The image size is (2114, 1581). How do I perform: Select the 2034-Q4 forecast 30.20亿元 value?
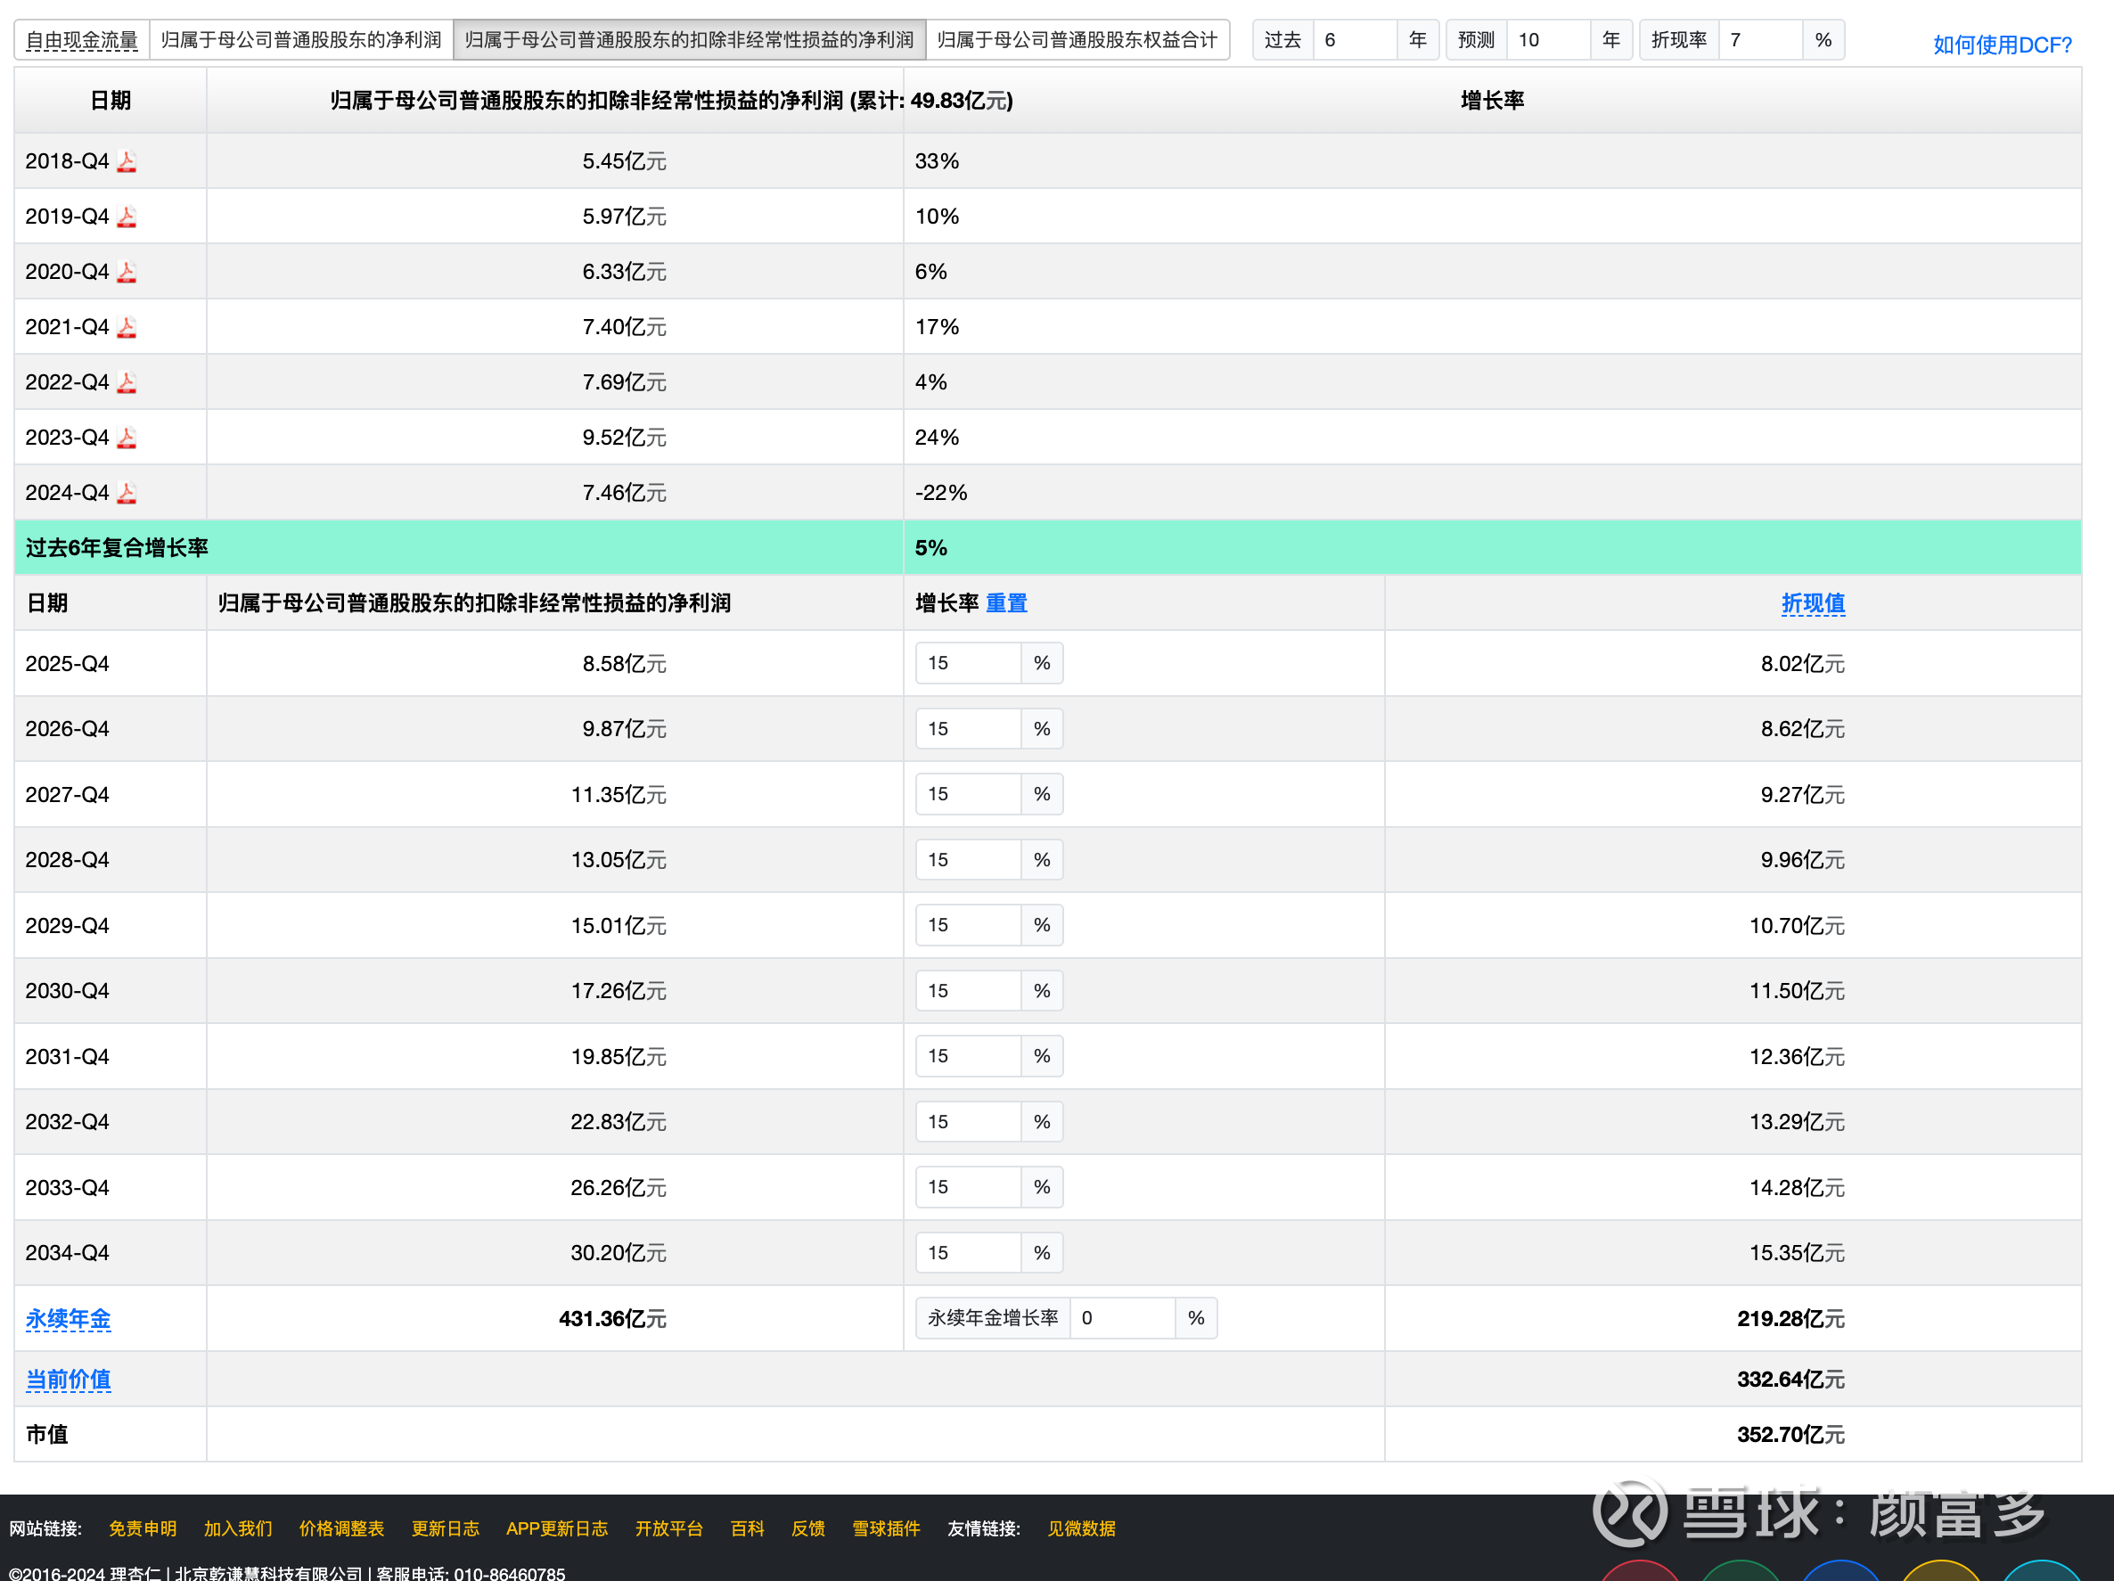pyautogui.click(x=619, y=1253)
